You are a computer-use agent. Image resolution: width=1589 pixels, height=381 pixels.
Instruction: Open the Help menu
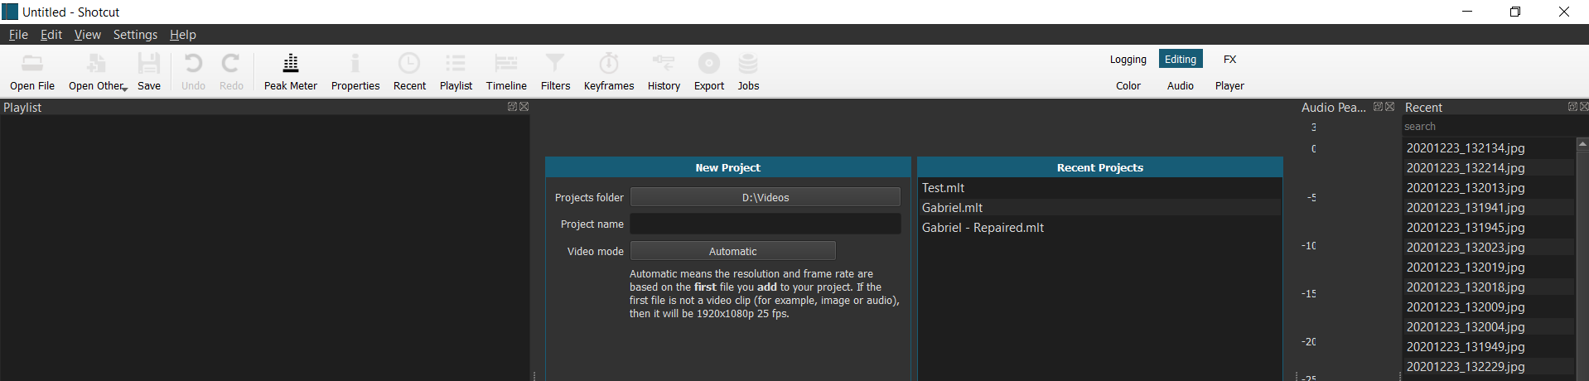[183, 35]
